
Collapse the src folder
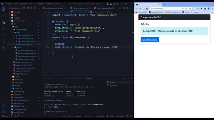[15, 24]
